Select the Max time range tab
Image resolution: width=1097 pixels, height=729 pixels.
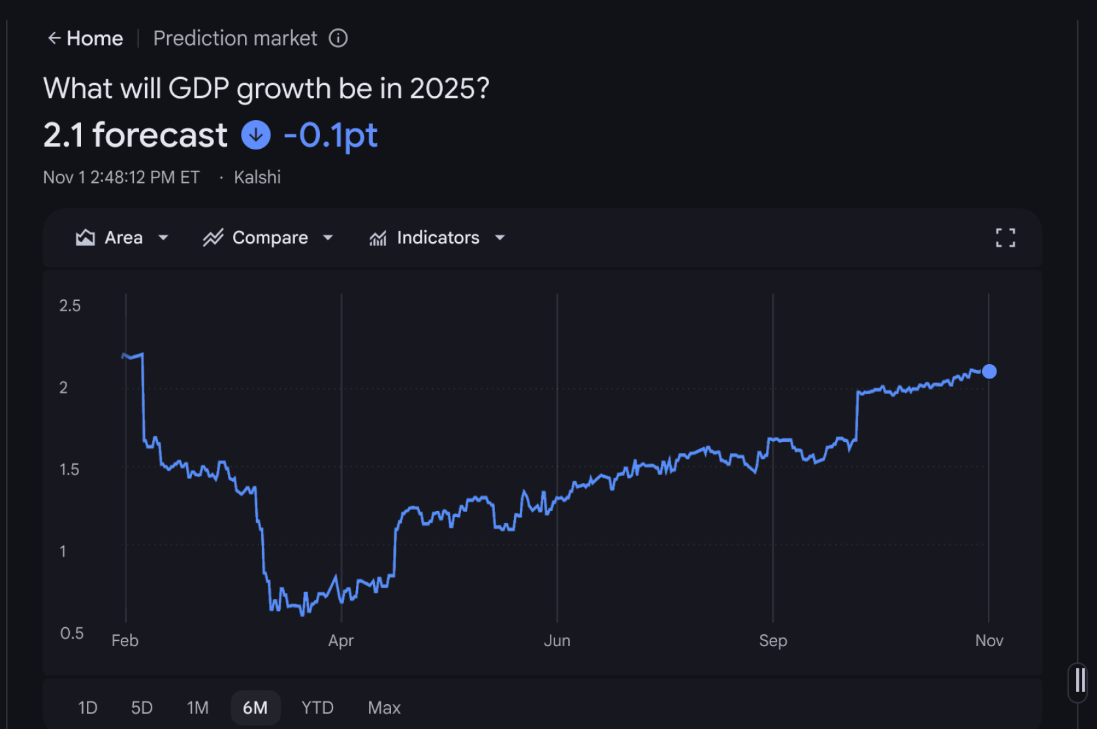click(384, 707)
